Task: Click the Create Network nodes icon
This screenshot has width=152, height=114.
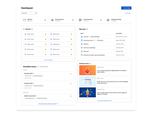Action: (80, 20)
